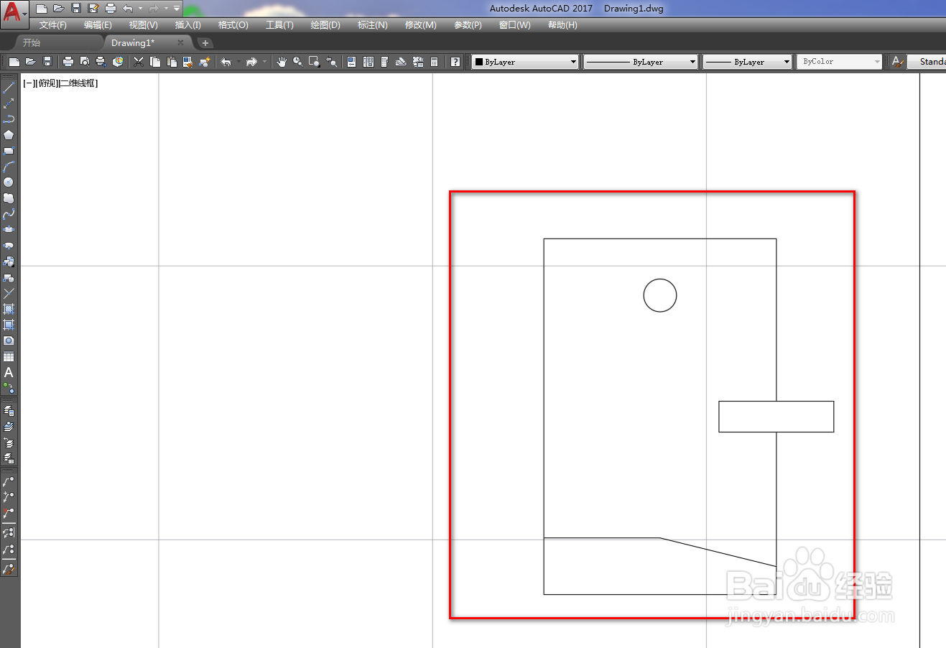Viewport: 946px width, 648px height.
Task: Click the Zoom Realtime magnifier icon
Action: (x=297, y=62)
